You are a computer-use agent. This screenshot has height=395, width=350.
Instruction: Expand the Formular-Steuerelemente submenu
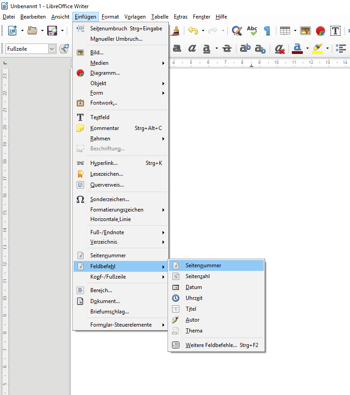120,325
